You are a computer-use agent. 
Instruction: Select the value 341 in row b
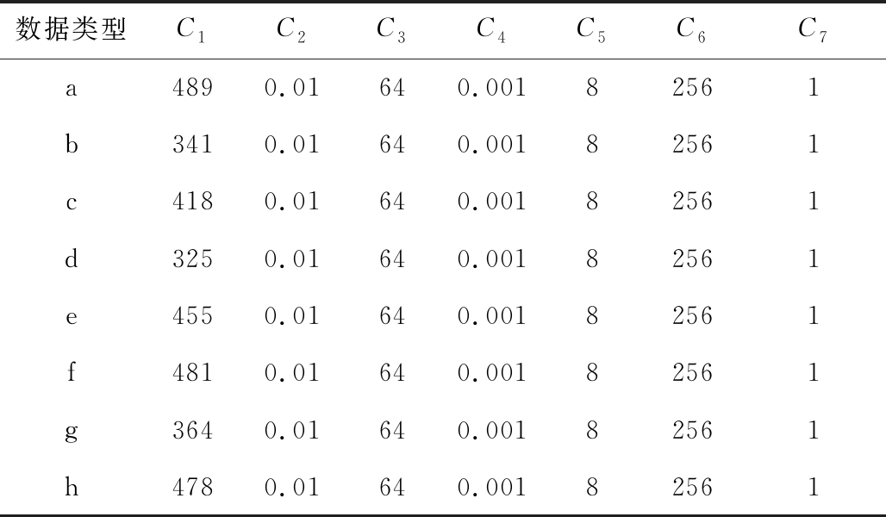pyautogui.click(x=192, y=145)
